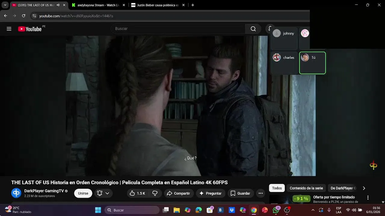Mute tab via speaker icon on YouTube tab

click(x=58, y=5)
